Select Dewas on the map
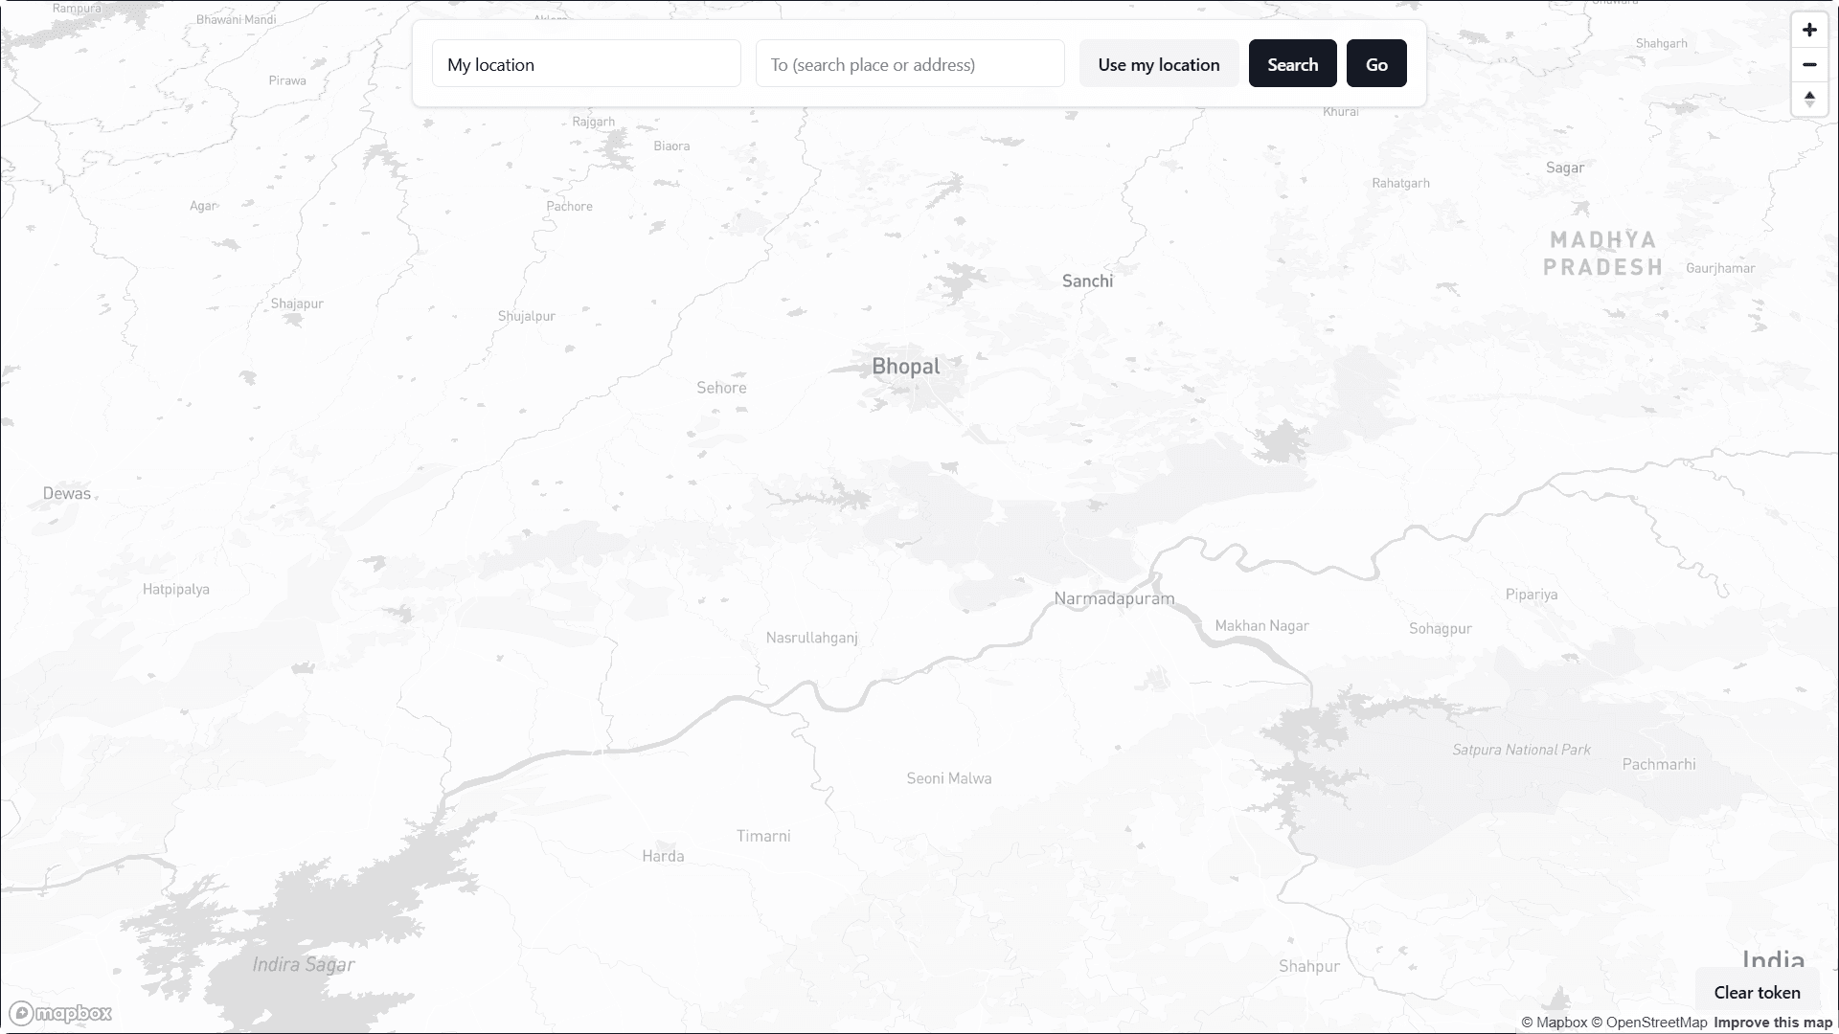Viewport: 1839px width, 1034px height. (66, 492)
